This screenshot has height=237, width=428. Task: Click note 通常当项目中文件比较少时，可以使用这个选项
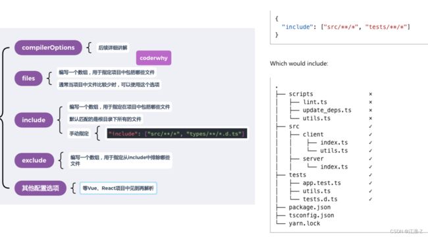[109, 85]
